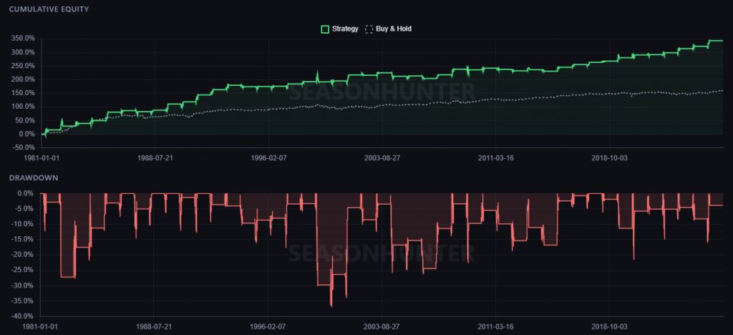The image size is (733, 335).
Task: Click the -25.0% drawdown y-axis label
Action: tap(23, 270)
